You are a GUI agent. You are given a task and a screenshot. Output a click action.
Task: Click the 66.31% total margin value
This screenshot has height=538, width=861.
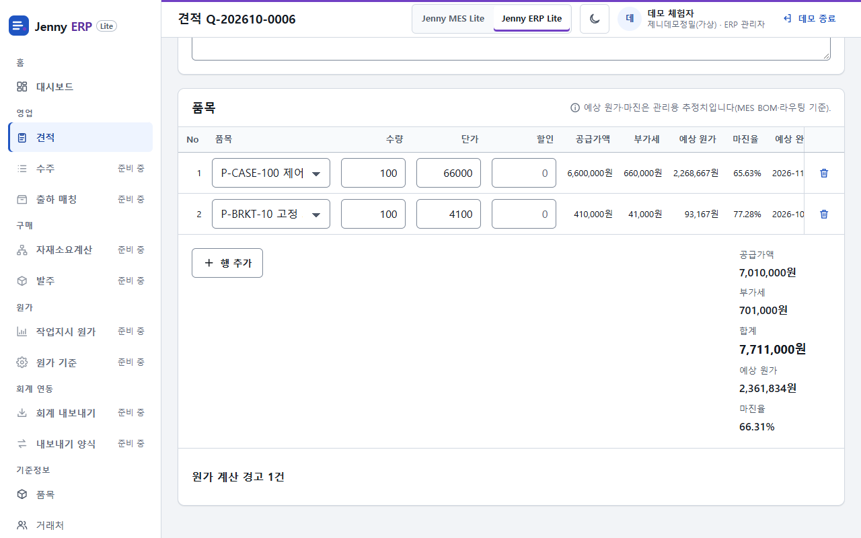757,427
